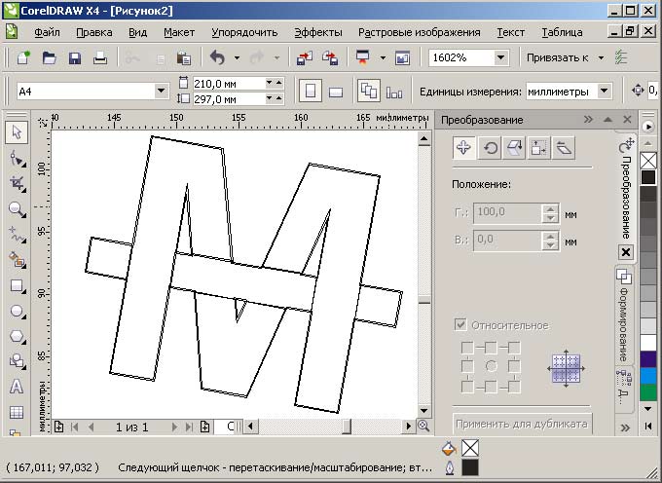Screen dimensions: 662x483
Task: Select the Zoom magnifier tool
Action: click(17, 208)
